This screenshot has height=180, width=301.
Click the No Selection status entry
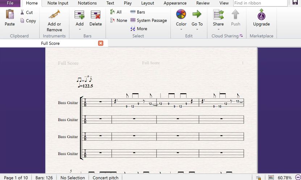pyautogui.click(x=72, y=178)
